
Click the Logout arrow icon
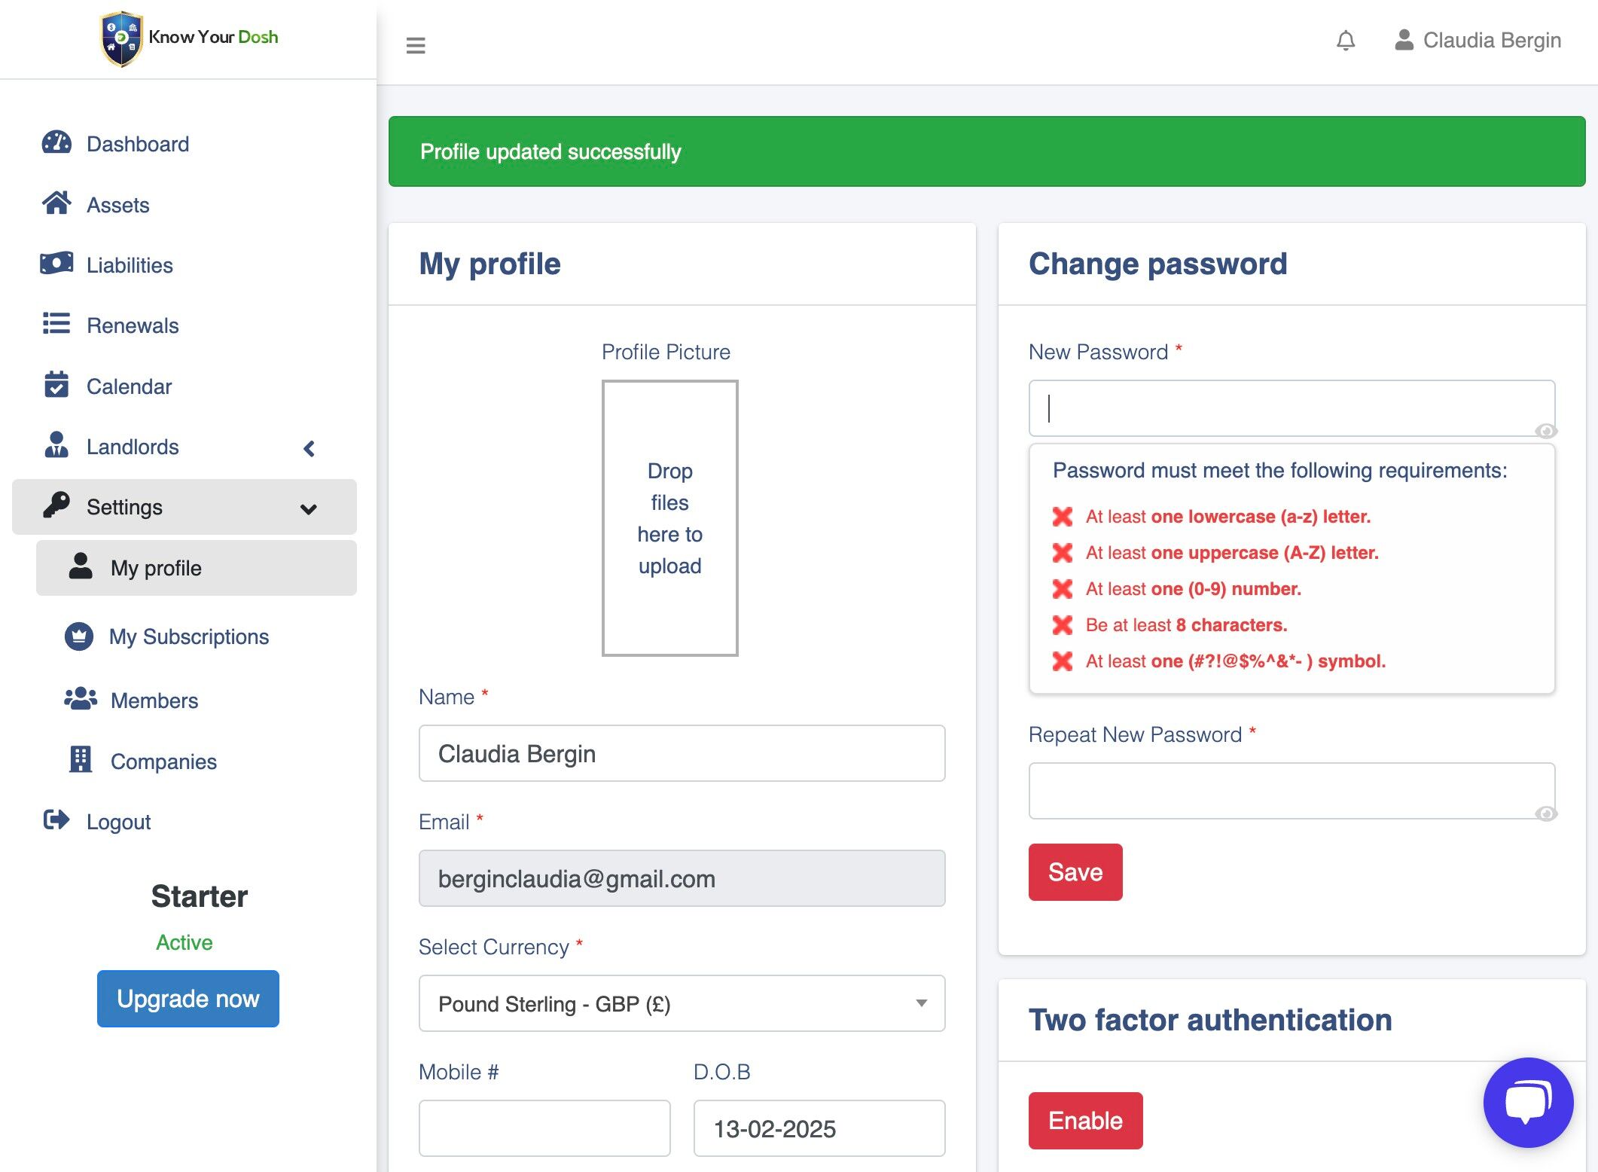click(x=56, y=820)
